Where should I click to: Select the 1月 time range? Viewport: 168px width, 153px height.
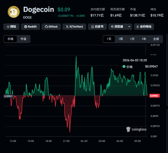[x=132, y=39]
